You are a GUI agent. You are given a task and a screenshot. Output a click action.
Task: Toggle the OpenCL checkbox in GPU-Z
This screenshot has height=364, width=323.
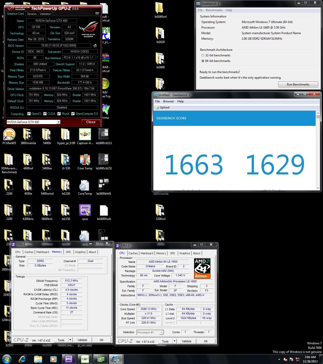[x=29, y=114]
